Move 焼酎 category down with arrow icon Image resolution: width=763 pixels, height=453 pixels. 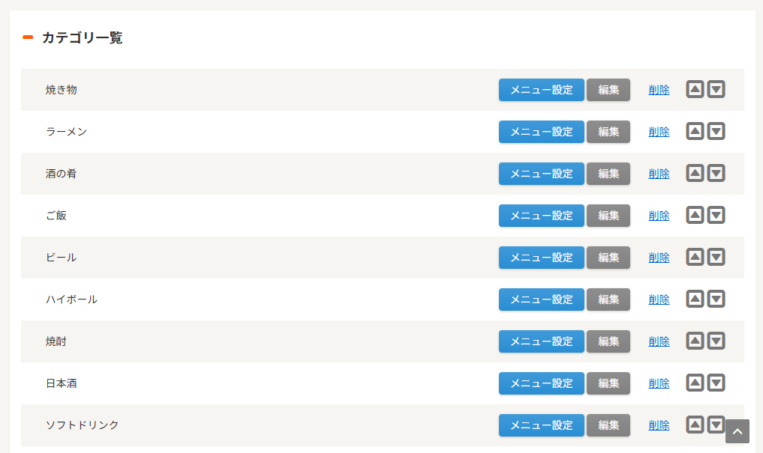point(716,341)
